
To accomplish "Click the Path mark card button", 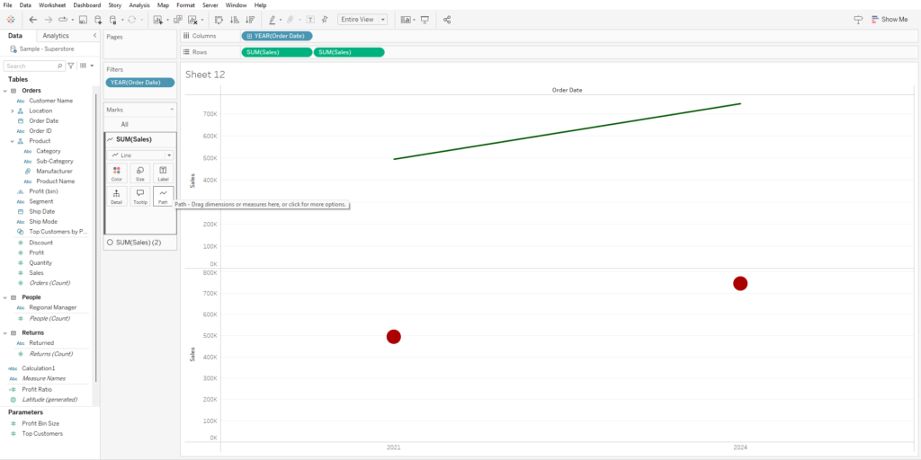I will click(163, 196).
